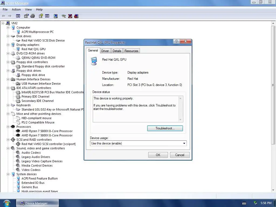The width and height of the screenshot is (276, 207).
Task: Collapse the System devices category
Action: click(8, 174)
